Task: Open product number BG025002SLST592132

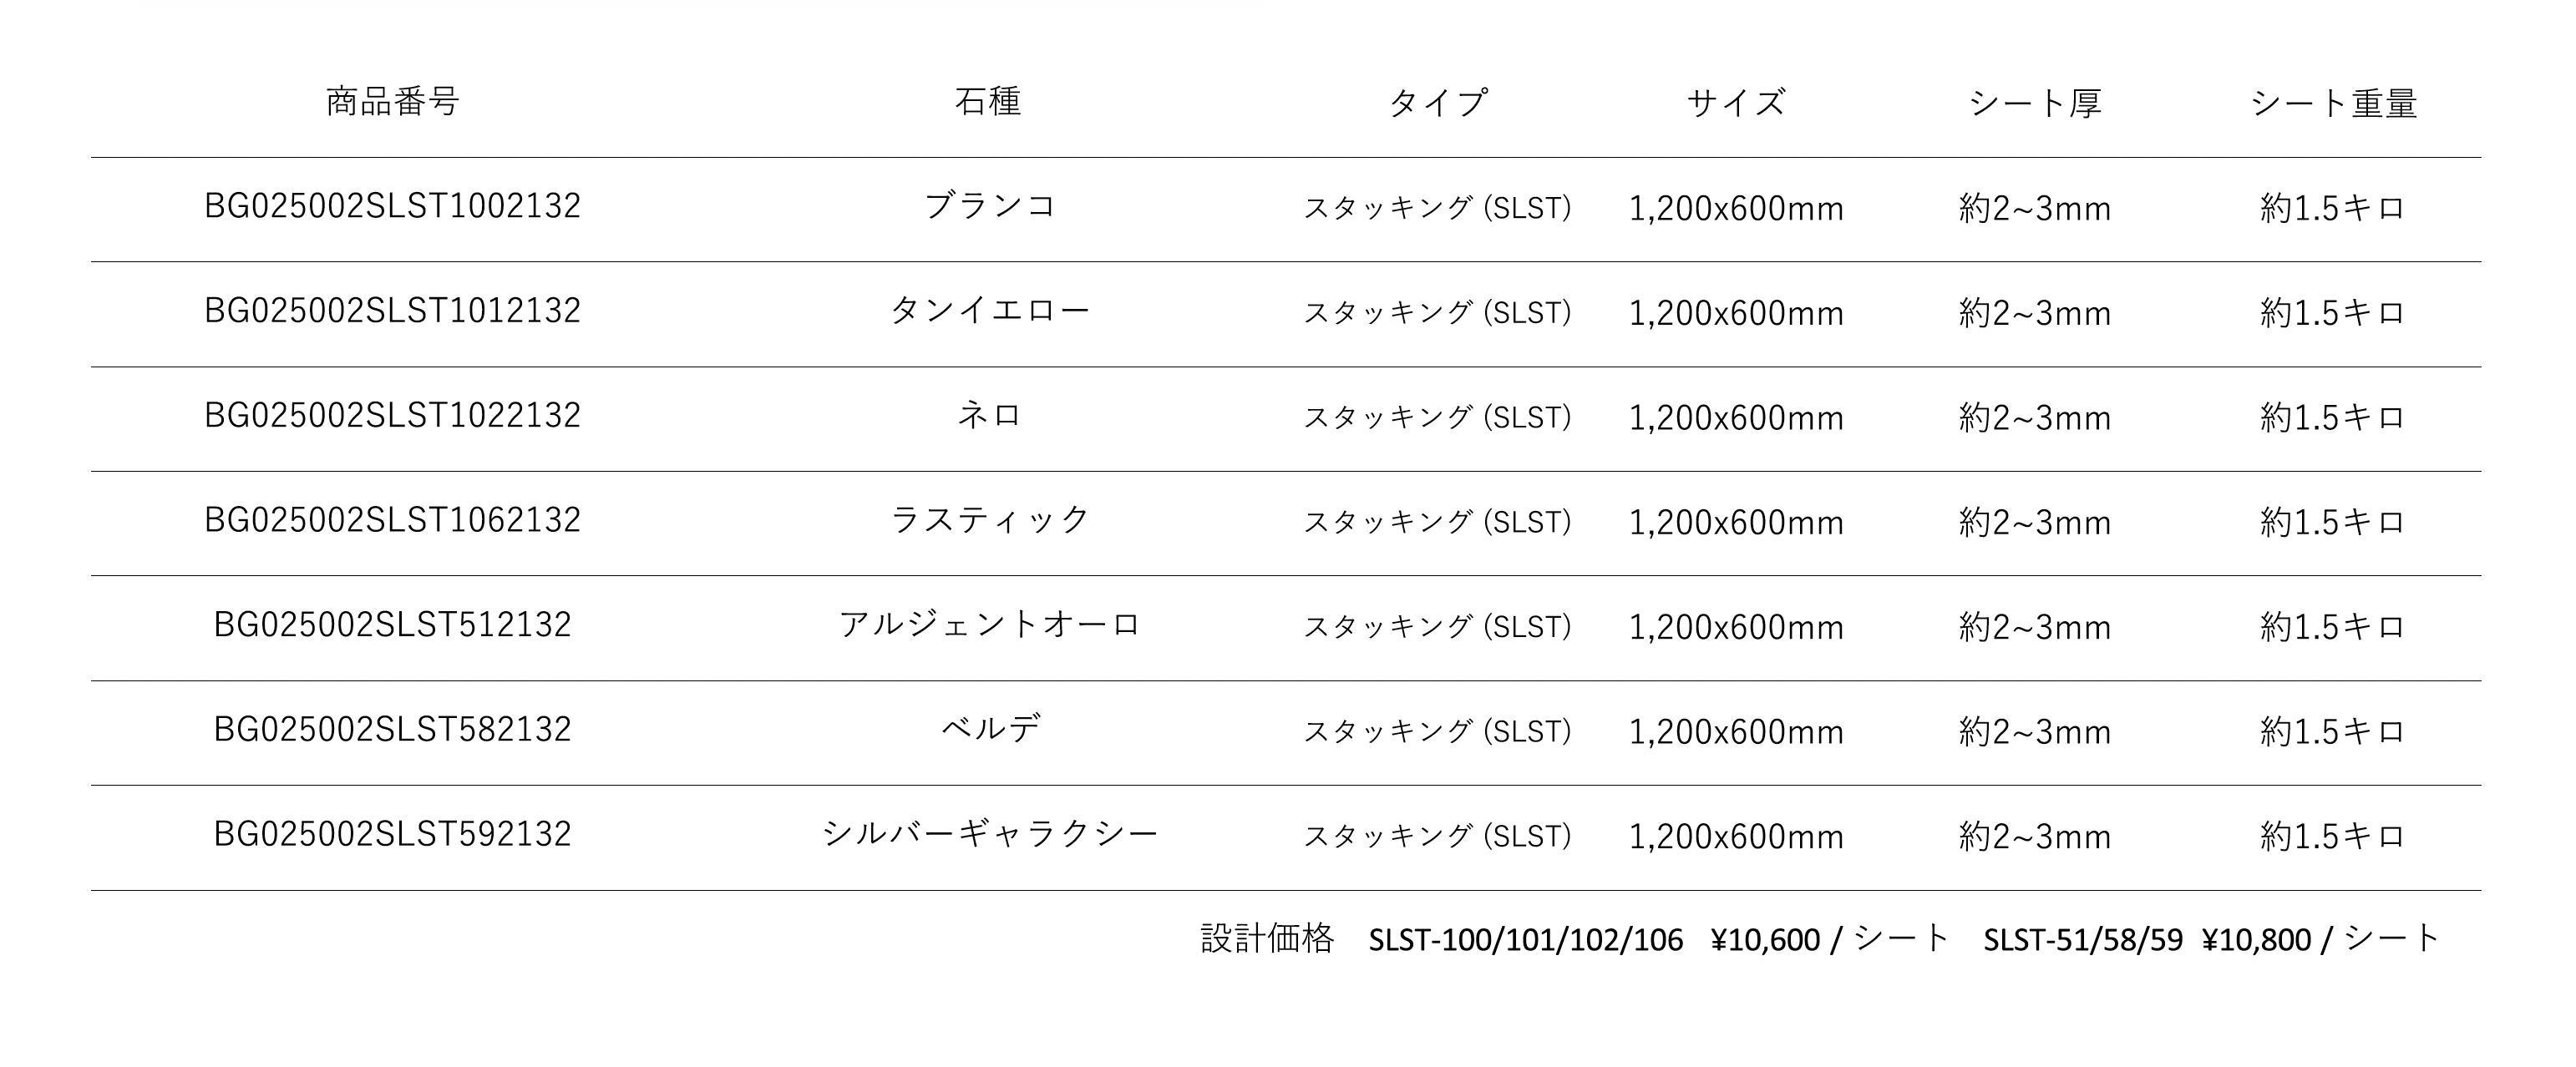Action: (x=392, y=834)
